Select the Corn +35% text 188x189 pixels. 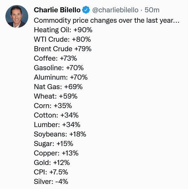[53, 106]
